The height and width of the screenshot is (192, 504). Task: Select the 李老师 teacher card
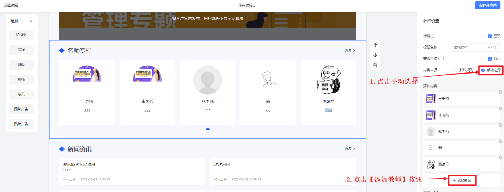coord(147,93)
